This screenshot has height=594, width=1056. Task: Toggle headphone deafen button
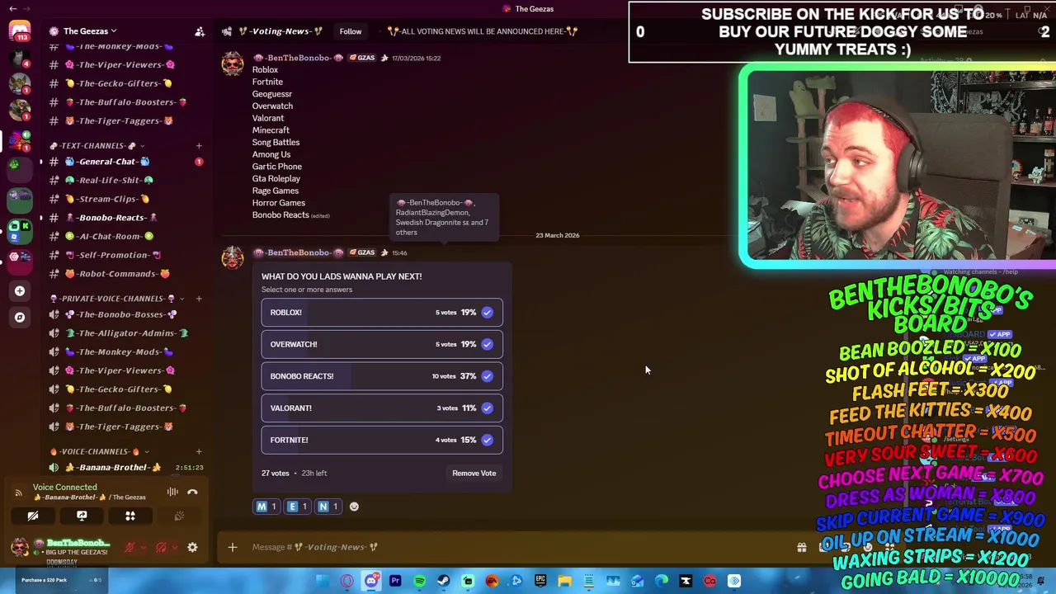[x=161, y=547]
